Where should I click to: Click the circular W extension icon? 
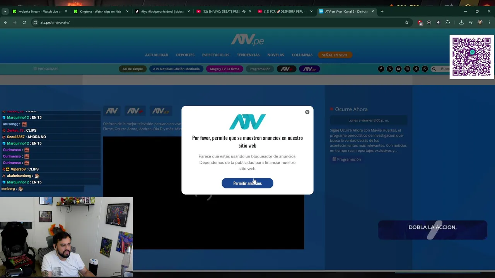point(429,22)
